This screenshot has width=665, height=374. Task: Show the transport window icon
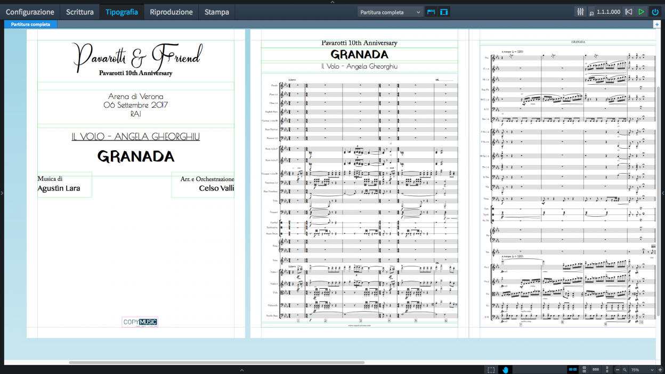(591, 12)
